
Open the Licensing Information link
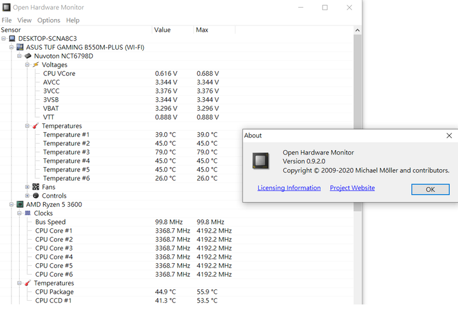pyautogui.click(x=289, y=188)
